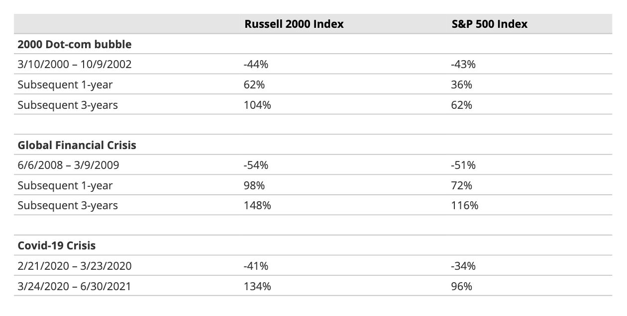Screen dimensions: 627x316
Task: Select the 2000 Dot-com bubble section heading
Action: point(75,44)
